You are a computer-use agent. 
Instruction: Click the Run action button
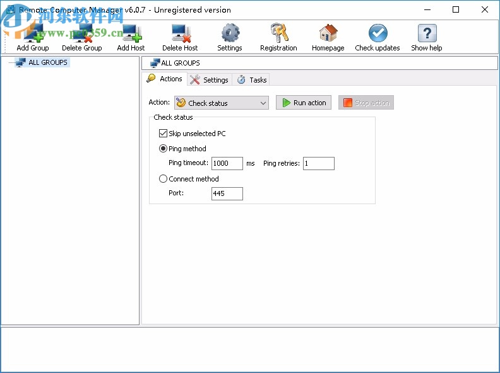[x=304, y=103]
